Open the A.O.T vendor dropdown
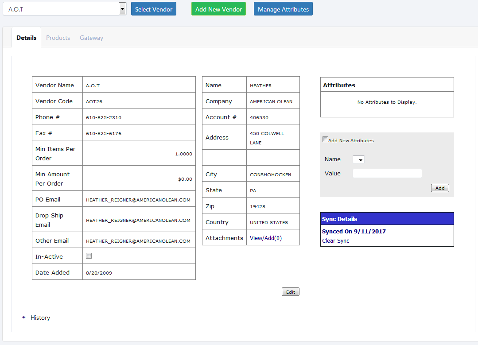The height and width of the screenshot is (345, 478). pyautogui.click(x=122, y=9)
